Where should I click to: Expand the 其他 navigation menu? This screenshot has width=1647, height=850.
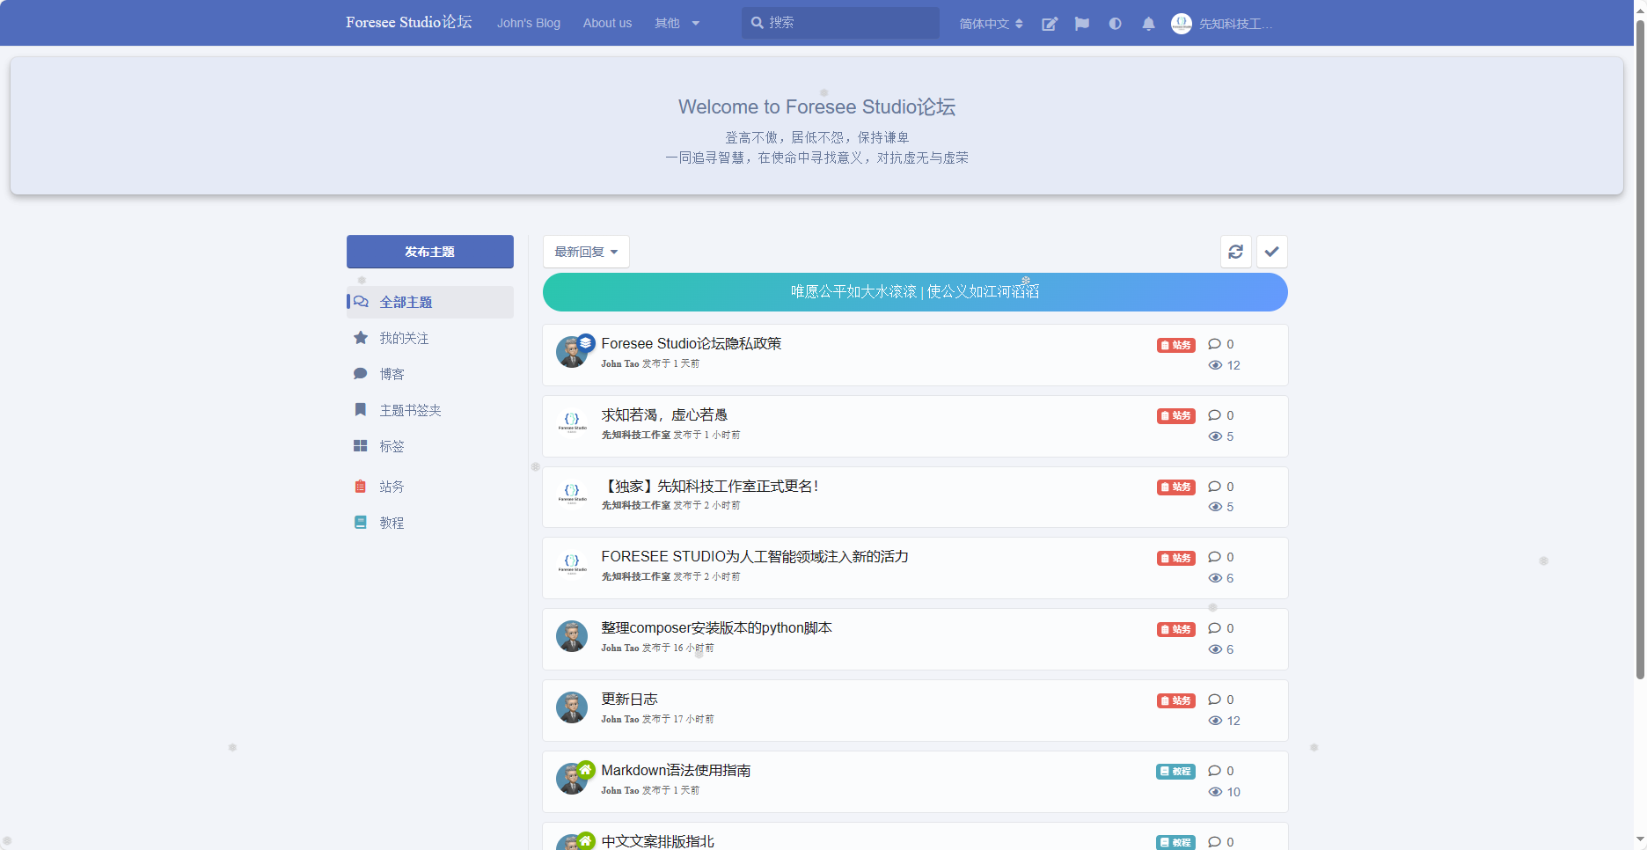pyautogui.click(x=677, y=24)
